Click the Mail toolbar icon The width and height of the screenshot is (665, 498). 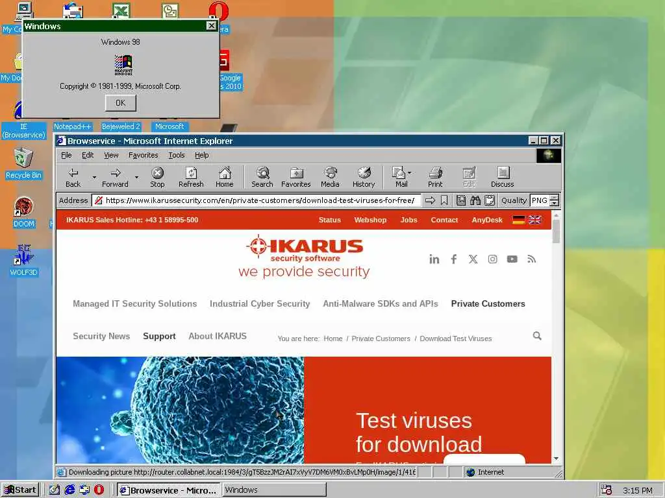click(x=399, y=177)
